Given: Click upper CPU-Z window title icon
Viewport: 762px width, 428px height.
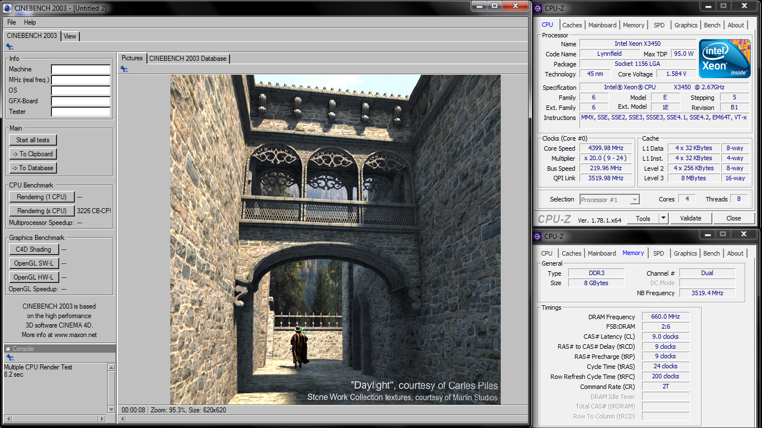Looking at the screenshot, I should (538, 8).
